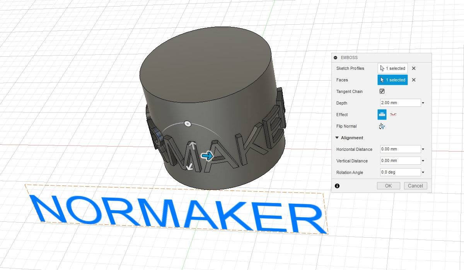Open the Vertical Distance dropdown
Screen dimensions: 464x270
(423, 160)
